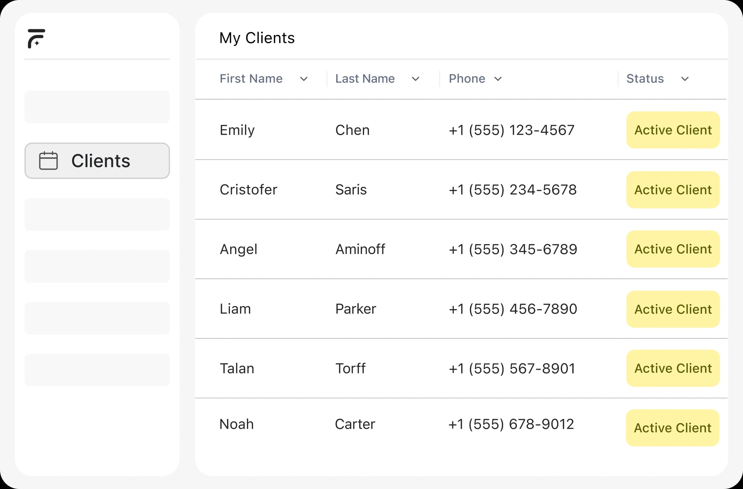The image size is (743, 489).
Task: Click the app logo in sidebar
Action: (x=36, y=39)
